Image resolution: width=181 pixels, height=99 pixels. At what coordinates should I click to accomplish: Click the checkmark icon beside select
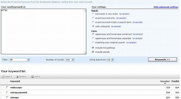point(3,77)
